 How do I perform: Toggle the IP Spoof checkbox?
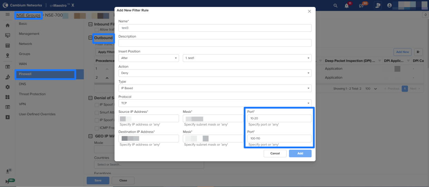click(97, 105)
